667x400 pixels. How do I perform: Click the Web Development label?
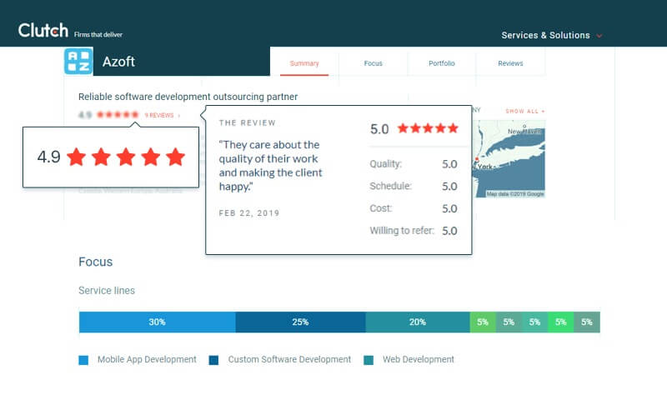coord(419,360)
